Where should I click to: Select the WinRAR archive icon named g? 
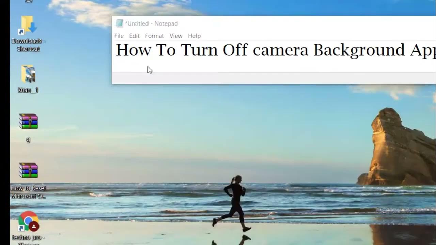[x=28, y=121]
